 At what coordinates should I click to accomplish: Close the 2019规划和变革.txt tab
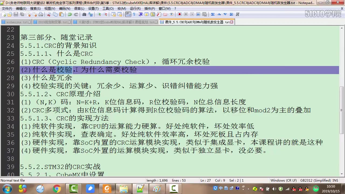(70, 22)
